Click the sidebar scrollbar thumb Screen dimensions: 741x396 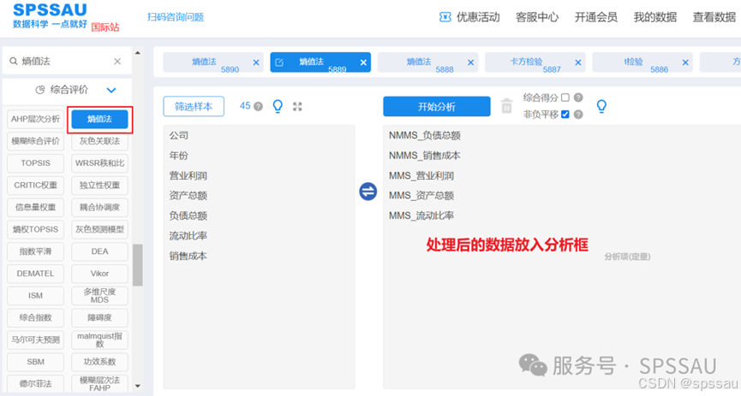coord(138,265)
